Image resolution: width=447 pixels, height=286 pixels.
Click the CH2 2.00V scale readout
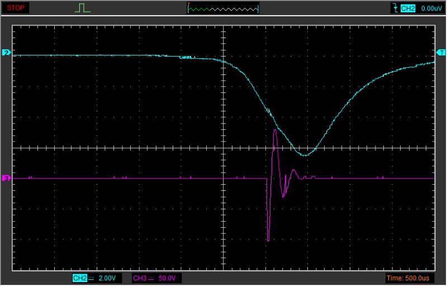tap(107, 278)
